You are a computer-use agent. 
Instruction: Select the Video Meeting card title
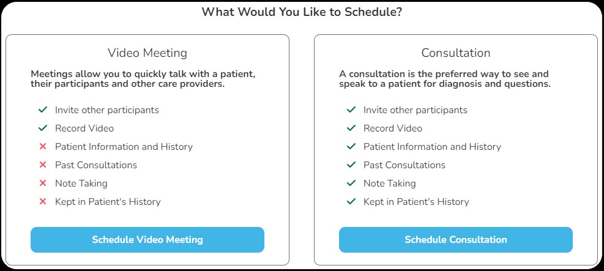click(x=147, y=53)
